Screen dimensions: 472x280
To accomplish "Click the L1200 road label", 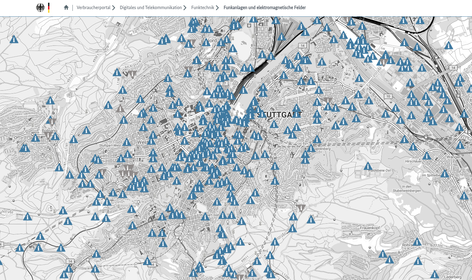I will point(286,276).
